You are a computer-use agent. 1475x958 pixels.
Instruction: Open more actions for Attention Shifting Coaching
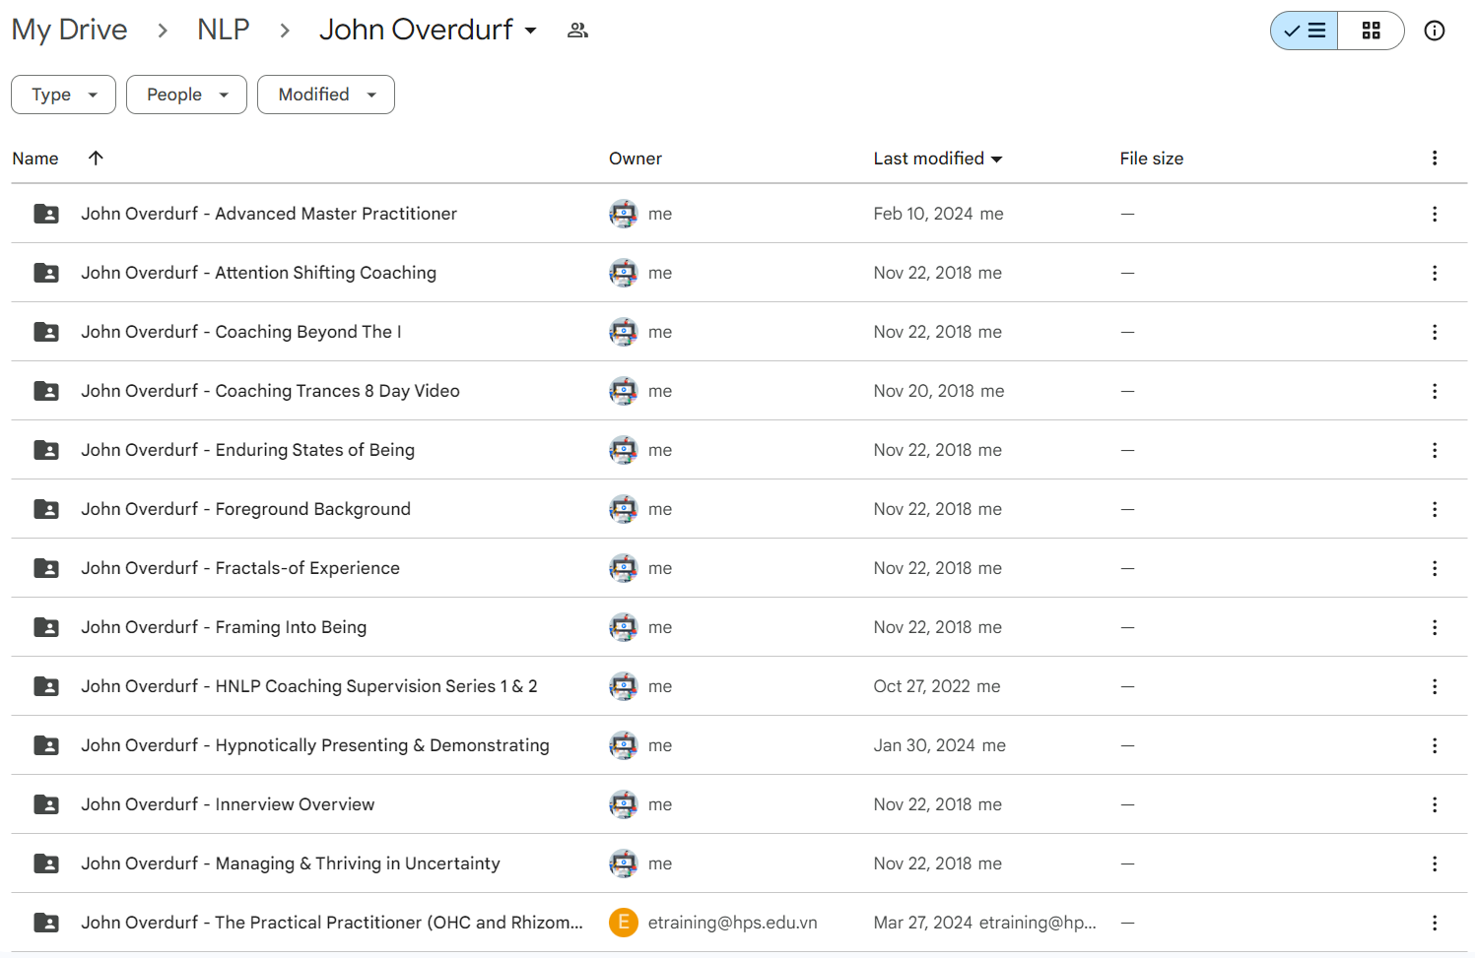[1435, 273]
